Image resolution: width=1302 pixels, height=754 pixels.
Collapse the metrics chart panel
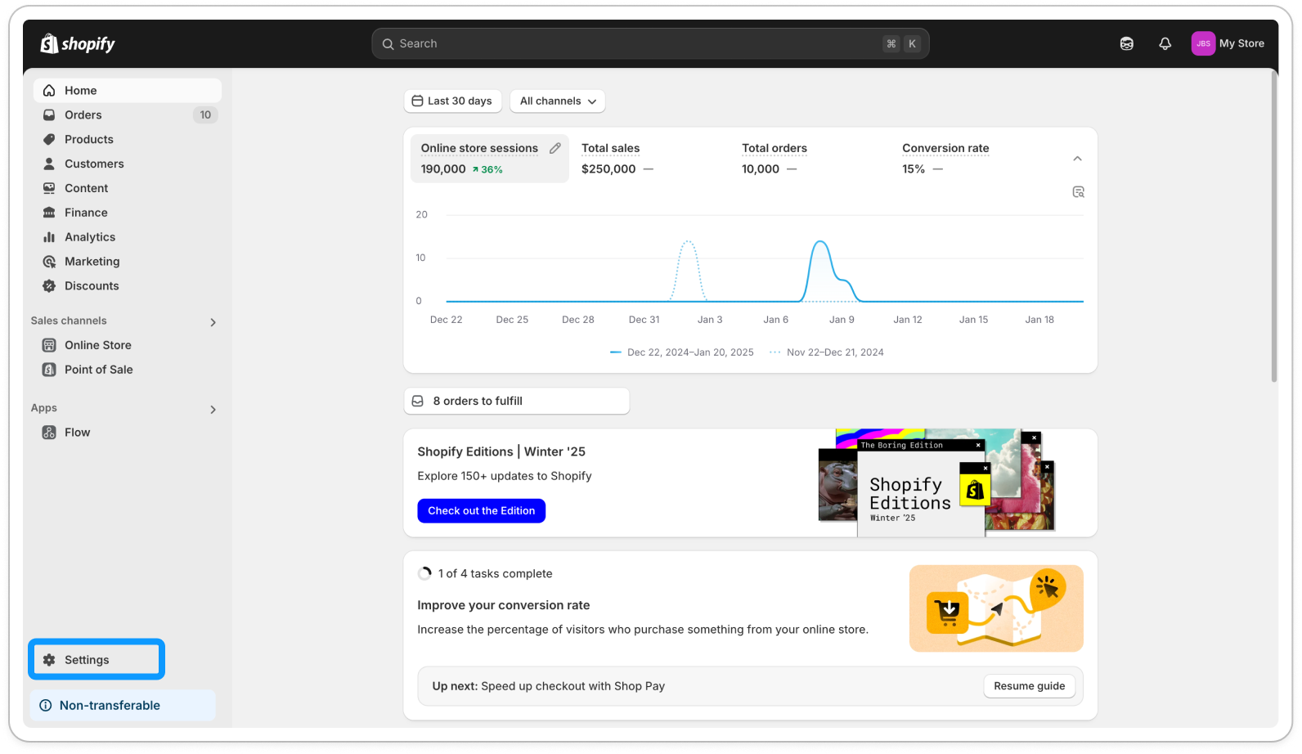coord(1077,159)
